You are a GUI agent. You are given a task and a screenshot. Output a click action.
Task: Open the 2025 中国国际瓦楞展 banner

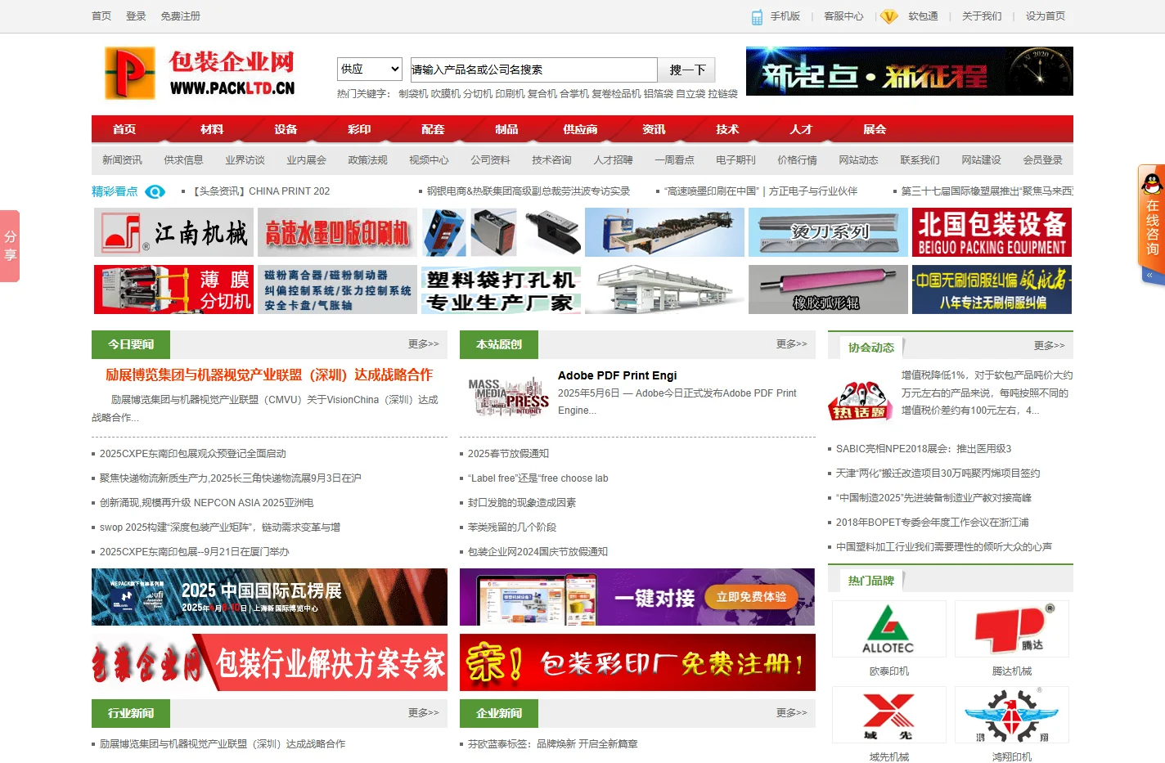click(269, 597)
